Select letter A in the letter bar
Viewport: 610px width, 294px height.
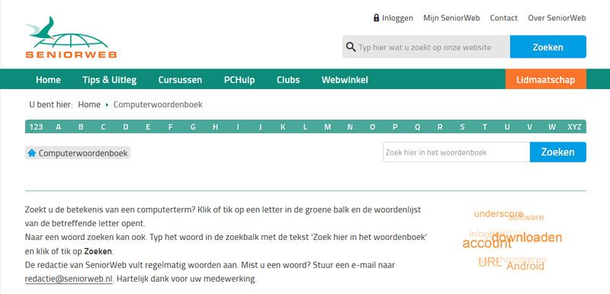pyautogui.click(x=59, y=127)
